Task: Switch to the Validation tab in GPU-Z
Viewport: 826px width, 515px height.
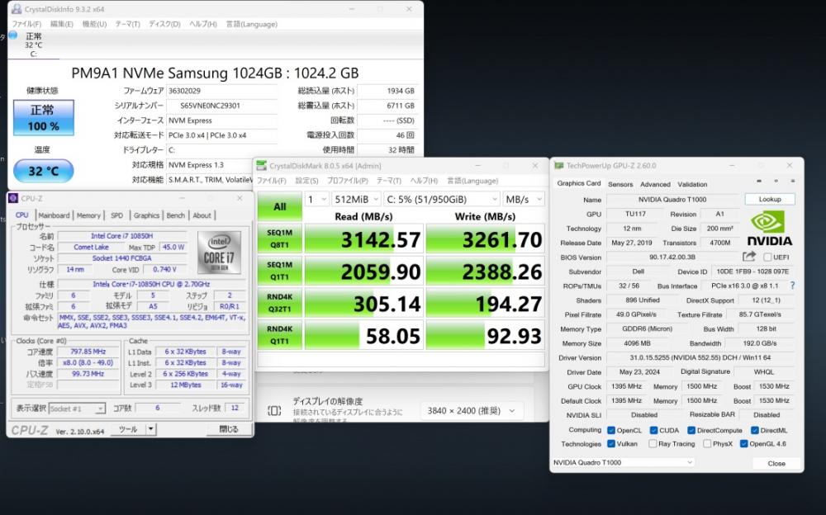Action: 692,184
